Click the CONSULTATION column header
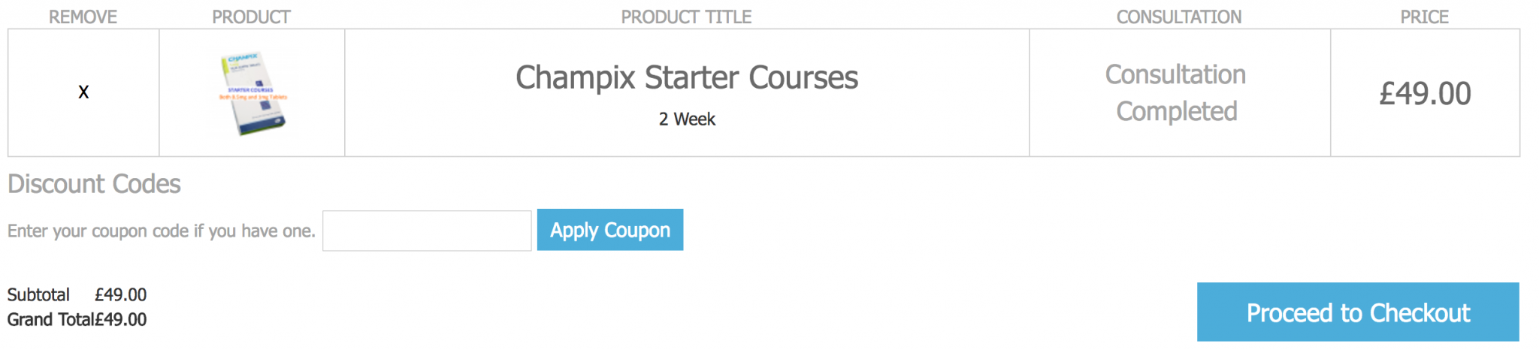The image size is (1539, 350). click(x=1178, y=17)
